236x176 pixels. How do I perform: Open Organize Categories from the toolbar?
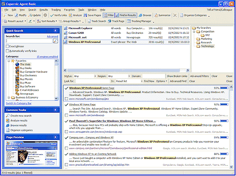(x=194, y=15)
